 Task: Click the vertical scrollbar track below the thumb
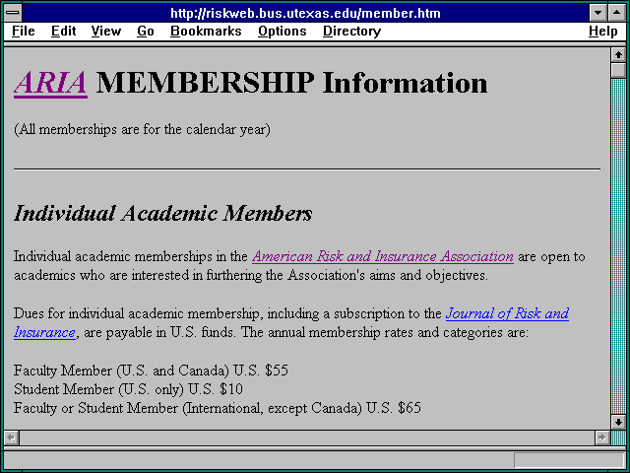click(x=618, y=246)
